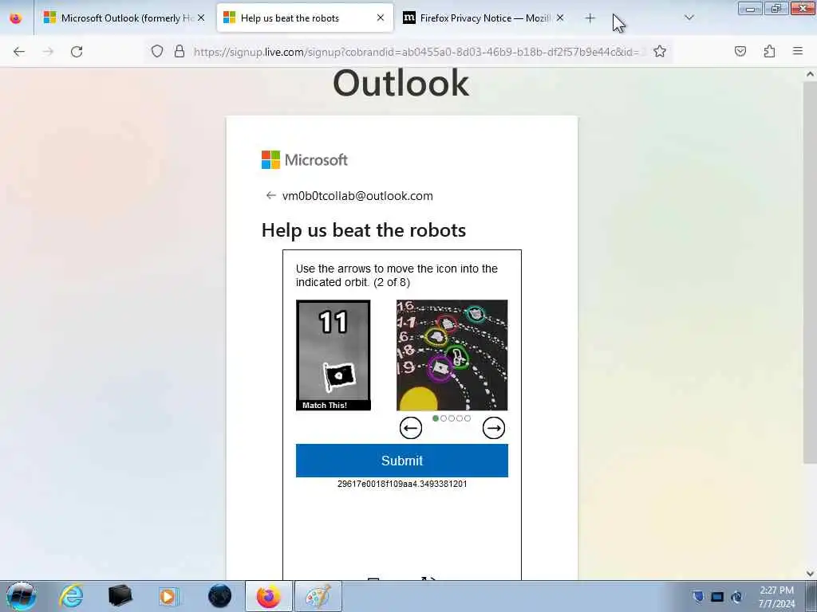Open the tracking protection shield icon
817x612 pixels.
pyautogui.click(x=157, y=51)
